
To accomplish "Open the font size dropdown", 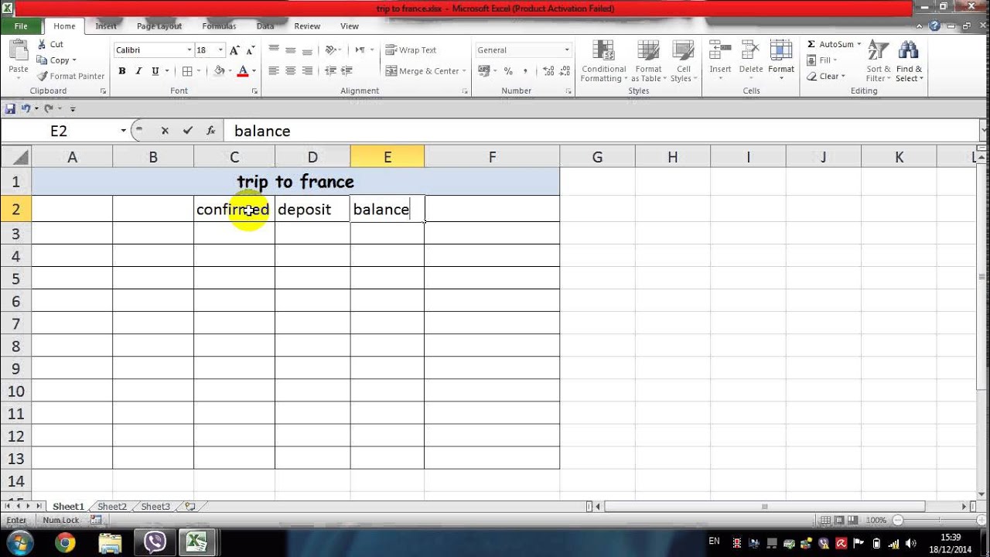I will coord(220,50).
